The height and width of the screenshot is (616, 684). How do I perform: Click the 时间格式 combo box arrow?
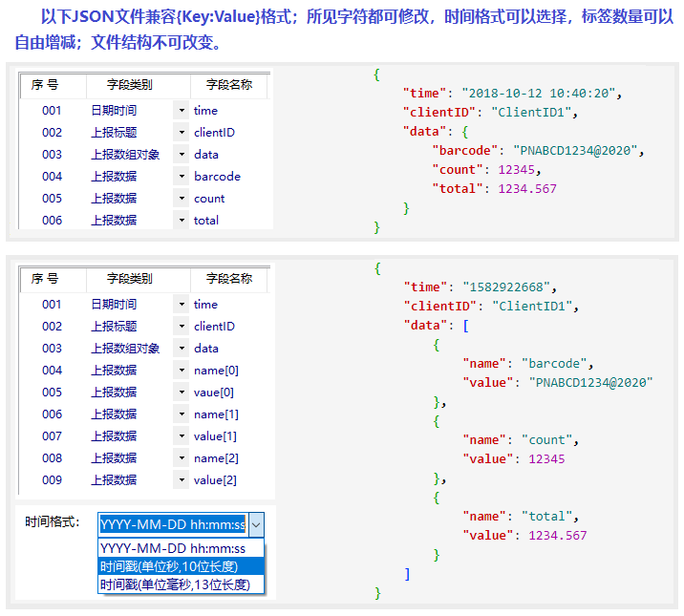coord(256,524)
